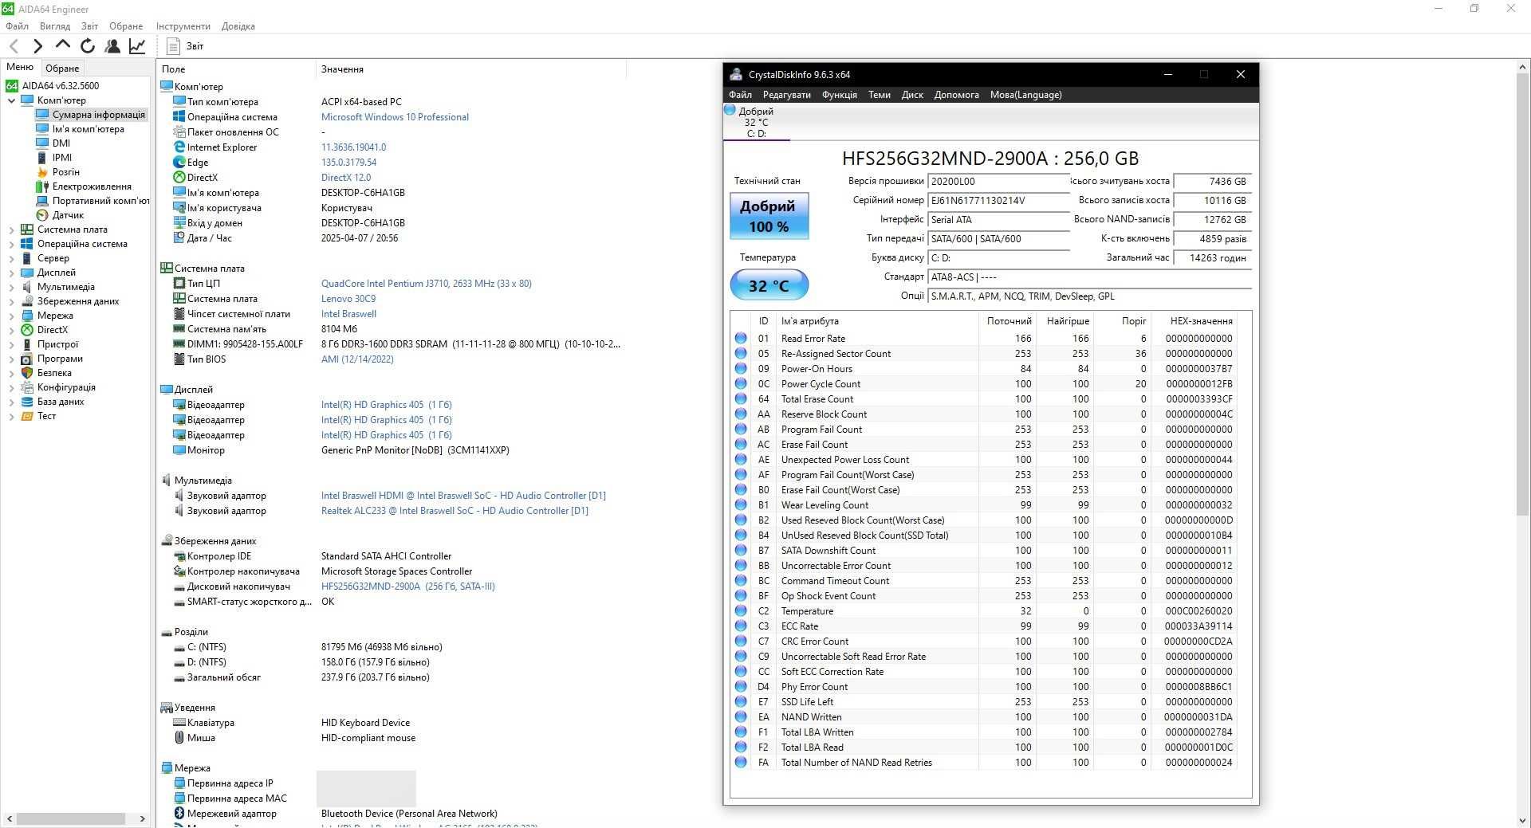The width and height of the screenshot is (1531, 828).
Task: Select Електроживлення in the tree
Action: (x=92, y=186)
